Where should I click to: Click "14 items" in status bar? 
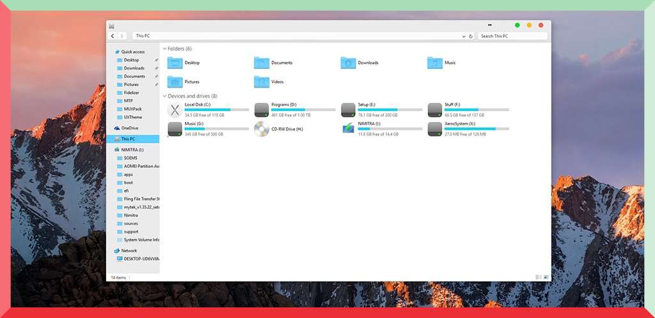(118, 278)
